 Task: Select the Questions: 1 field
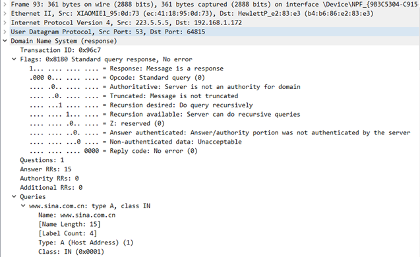pyautogui.click(x=42, y=160)
